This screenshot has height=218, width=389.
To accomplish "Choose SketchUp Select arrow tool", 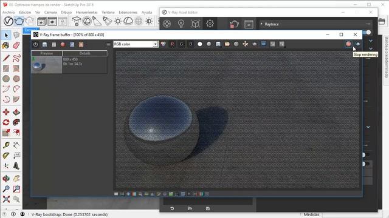I will coord(6,35).
